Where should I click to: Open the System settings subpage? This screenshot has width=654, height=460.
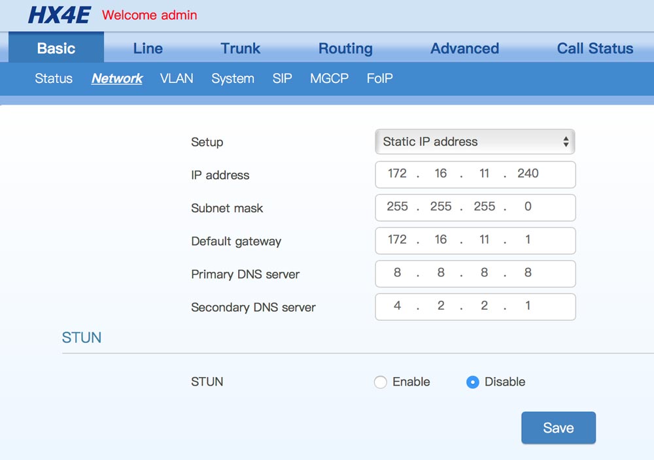pyautogui.click(x=233, y=78)
